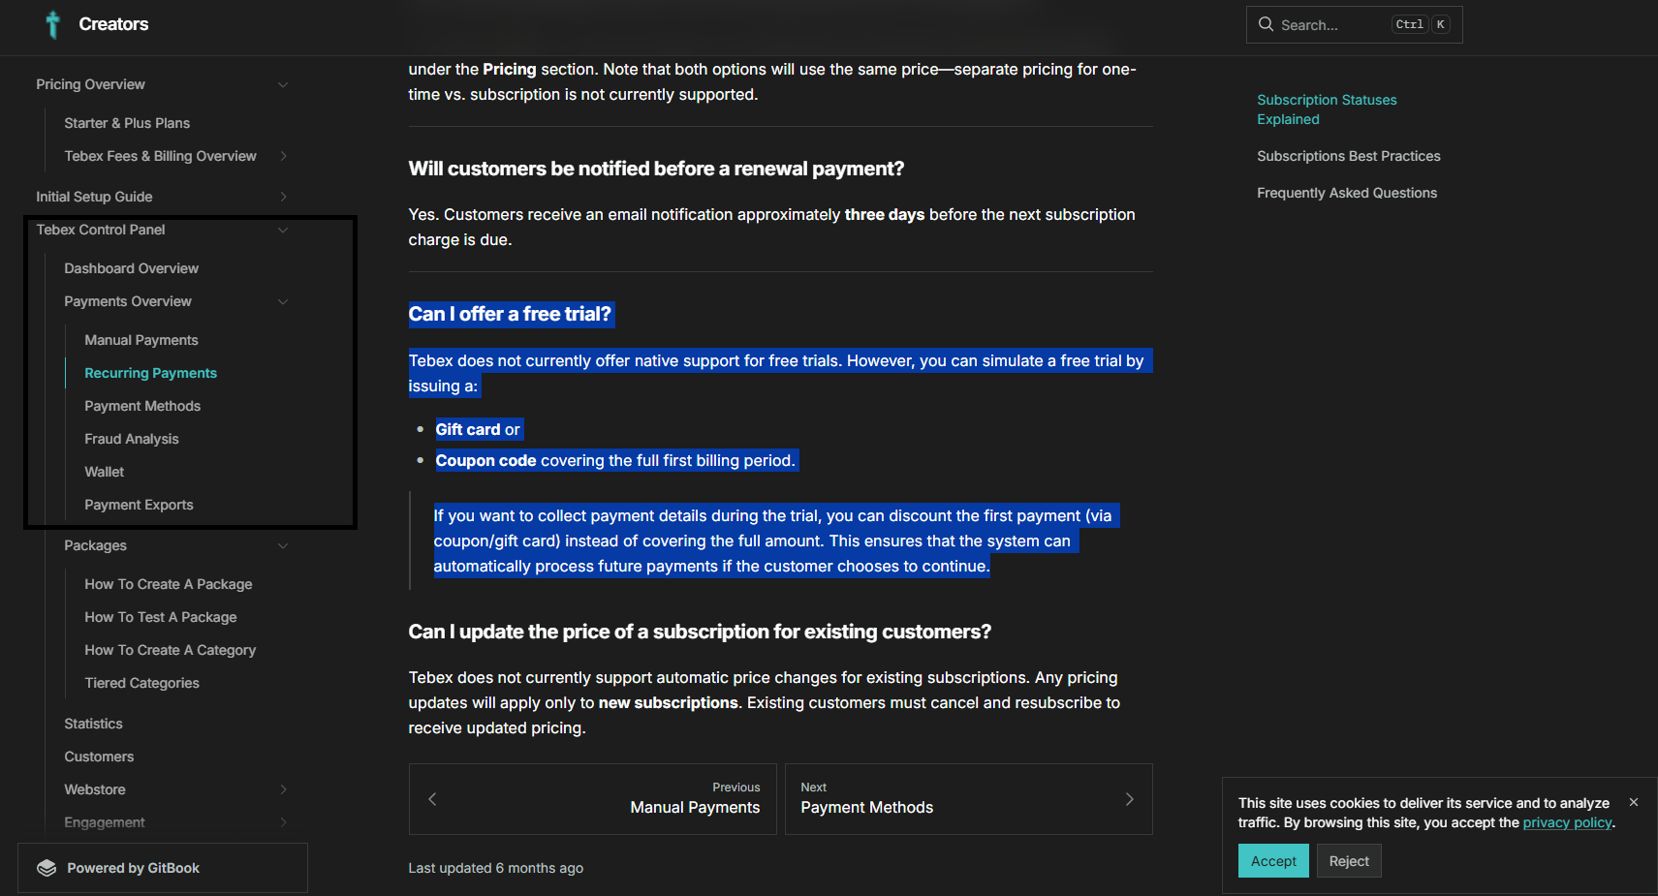Open the Payment Exports page
This screenshot has width=1658, height=896.
click(x=139, y=505)
